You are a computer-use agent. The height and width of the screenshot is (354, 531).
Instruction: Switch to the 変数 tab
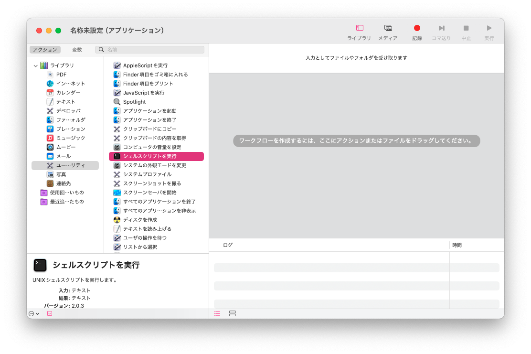[x=77, y=50]
